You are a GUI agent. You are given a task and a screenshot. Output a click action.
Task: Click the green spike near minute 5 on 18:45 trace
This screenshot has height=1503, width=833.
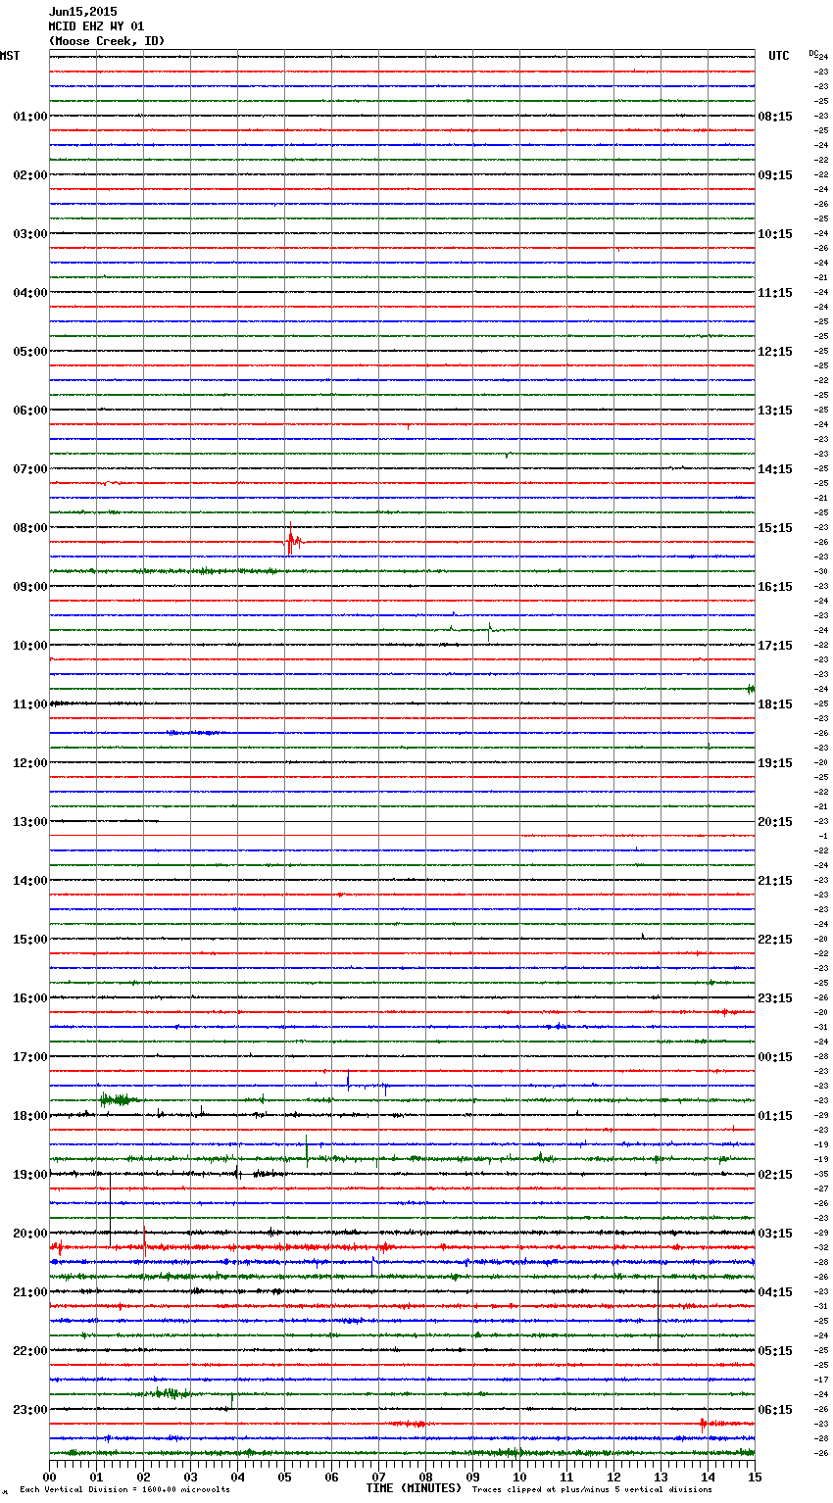click(x=307, y=1149)
